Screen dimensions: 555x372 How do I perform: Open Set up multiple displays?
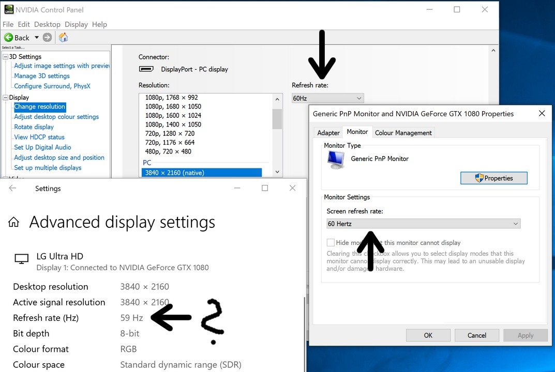pyautogui.click(x=48, y=168)
